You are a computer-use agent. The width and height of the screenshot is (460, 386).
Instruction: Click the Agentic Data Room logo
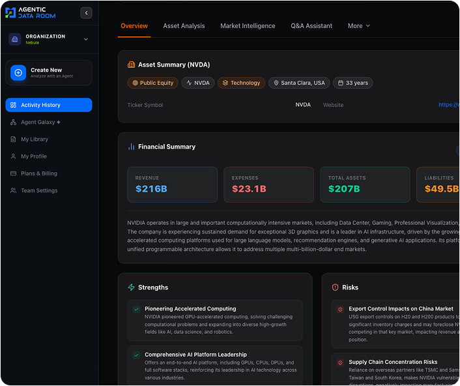30,12
